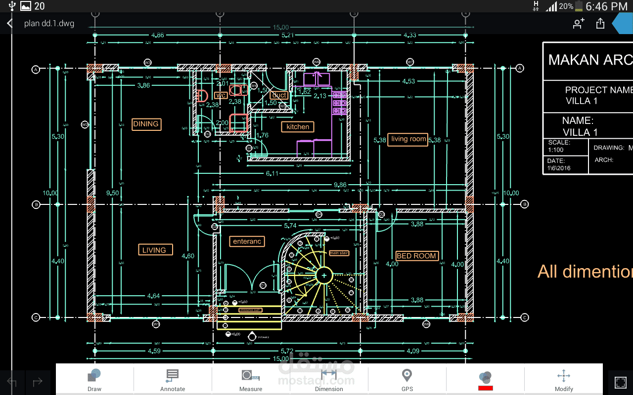Select the 4.59 dimension text
This screenshot has width=633, height=395.
[154, 351]
